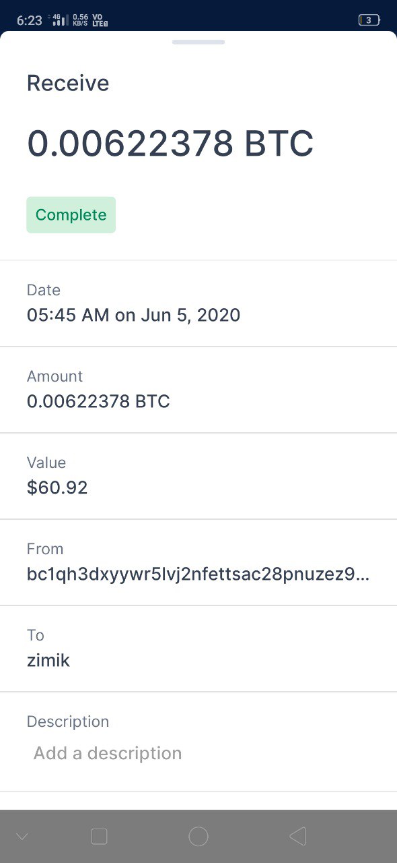Open recent apps square icon
The height and width of the screenshot is (863, 397).
click(99, 837)
